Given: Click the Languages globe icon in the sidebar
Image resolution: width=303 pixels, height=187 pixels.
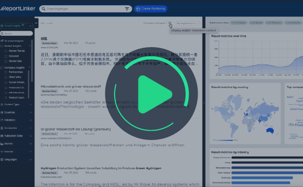Looking at the screenshot, I should click(x=2, y=159).
